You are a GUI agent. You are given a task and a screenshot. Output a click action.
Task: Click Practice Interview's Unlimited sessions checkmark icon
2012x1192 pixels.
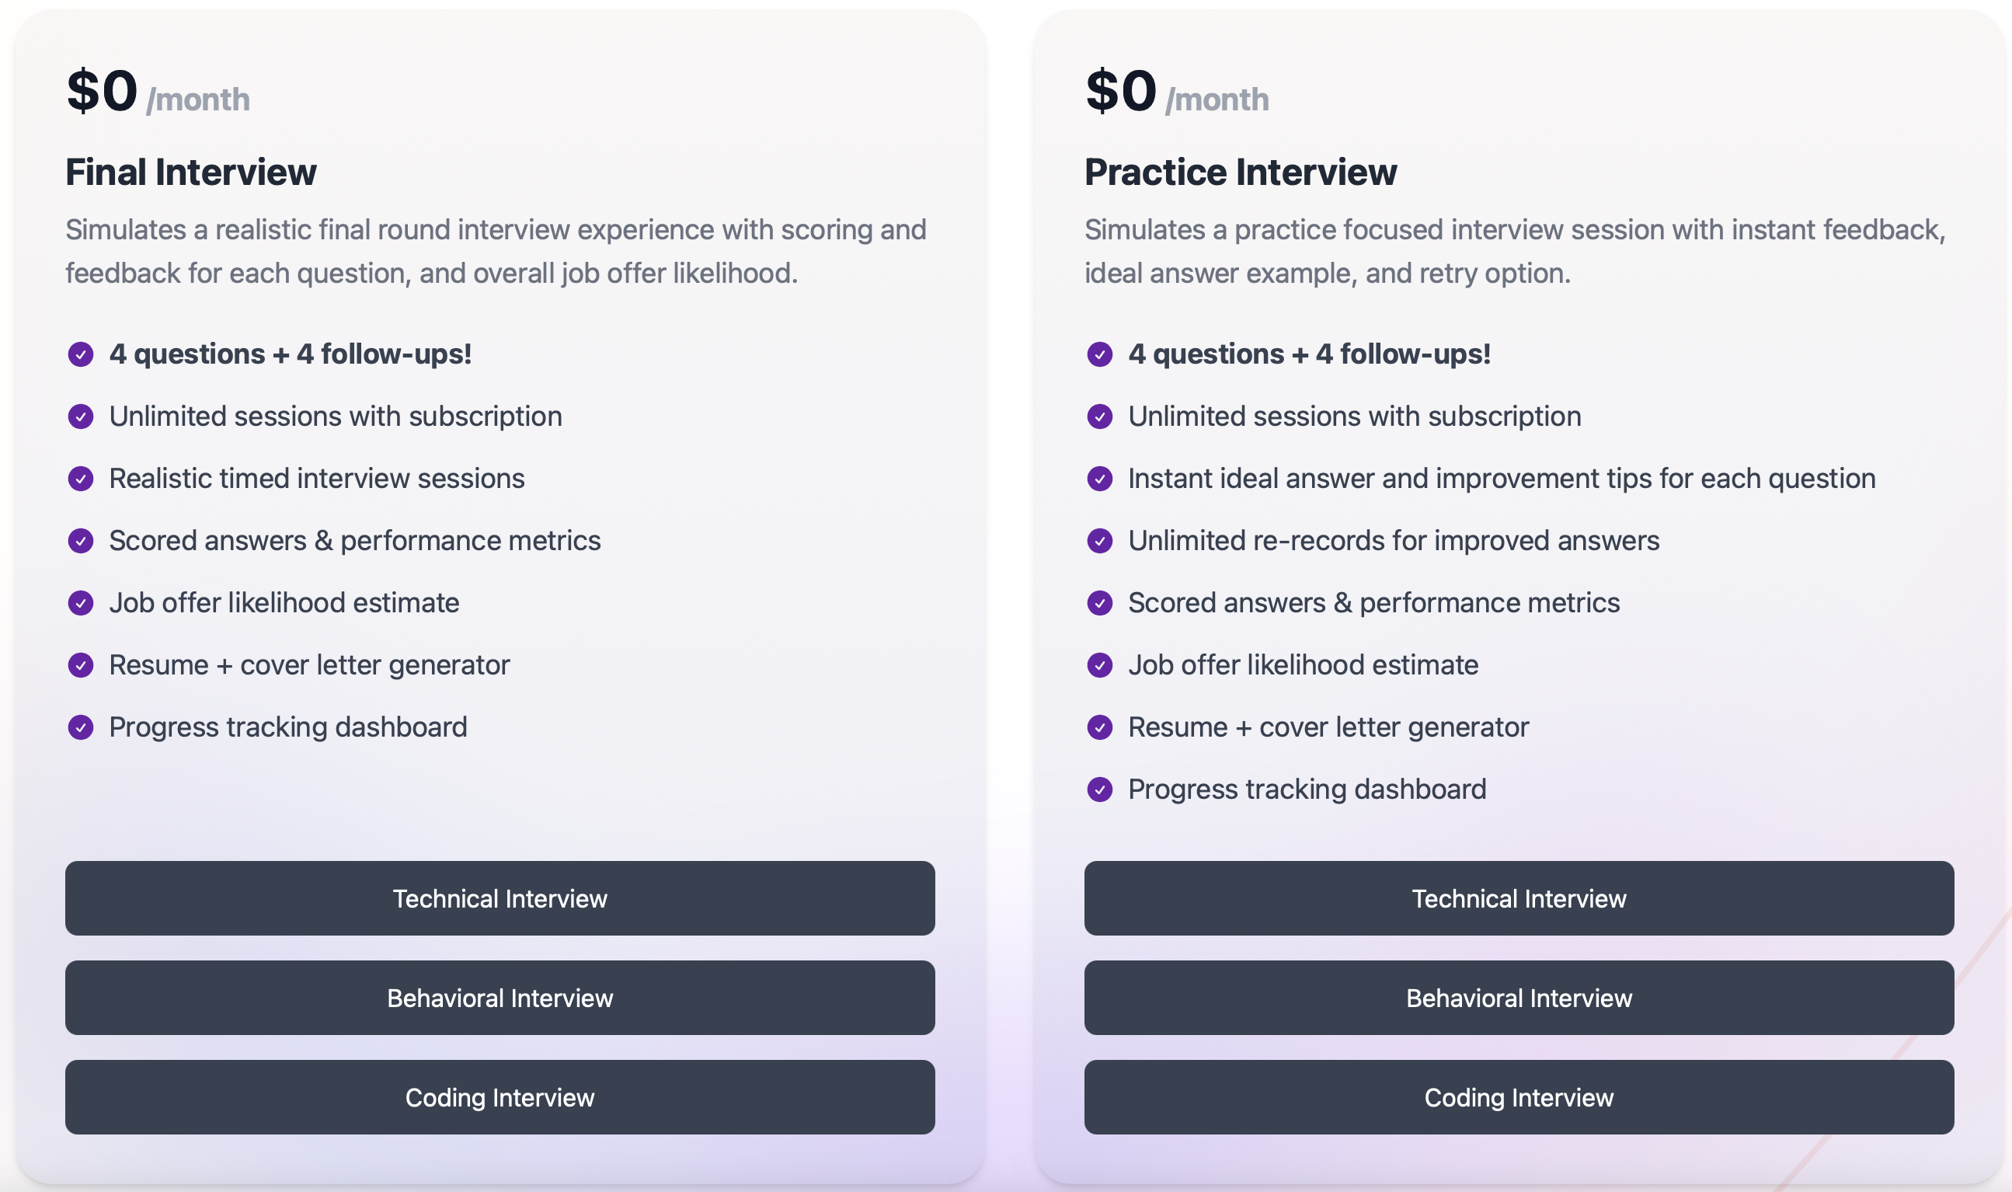(1099, 416)
